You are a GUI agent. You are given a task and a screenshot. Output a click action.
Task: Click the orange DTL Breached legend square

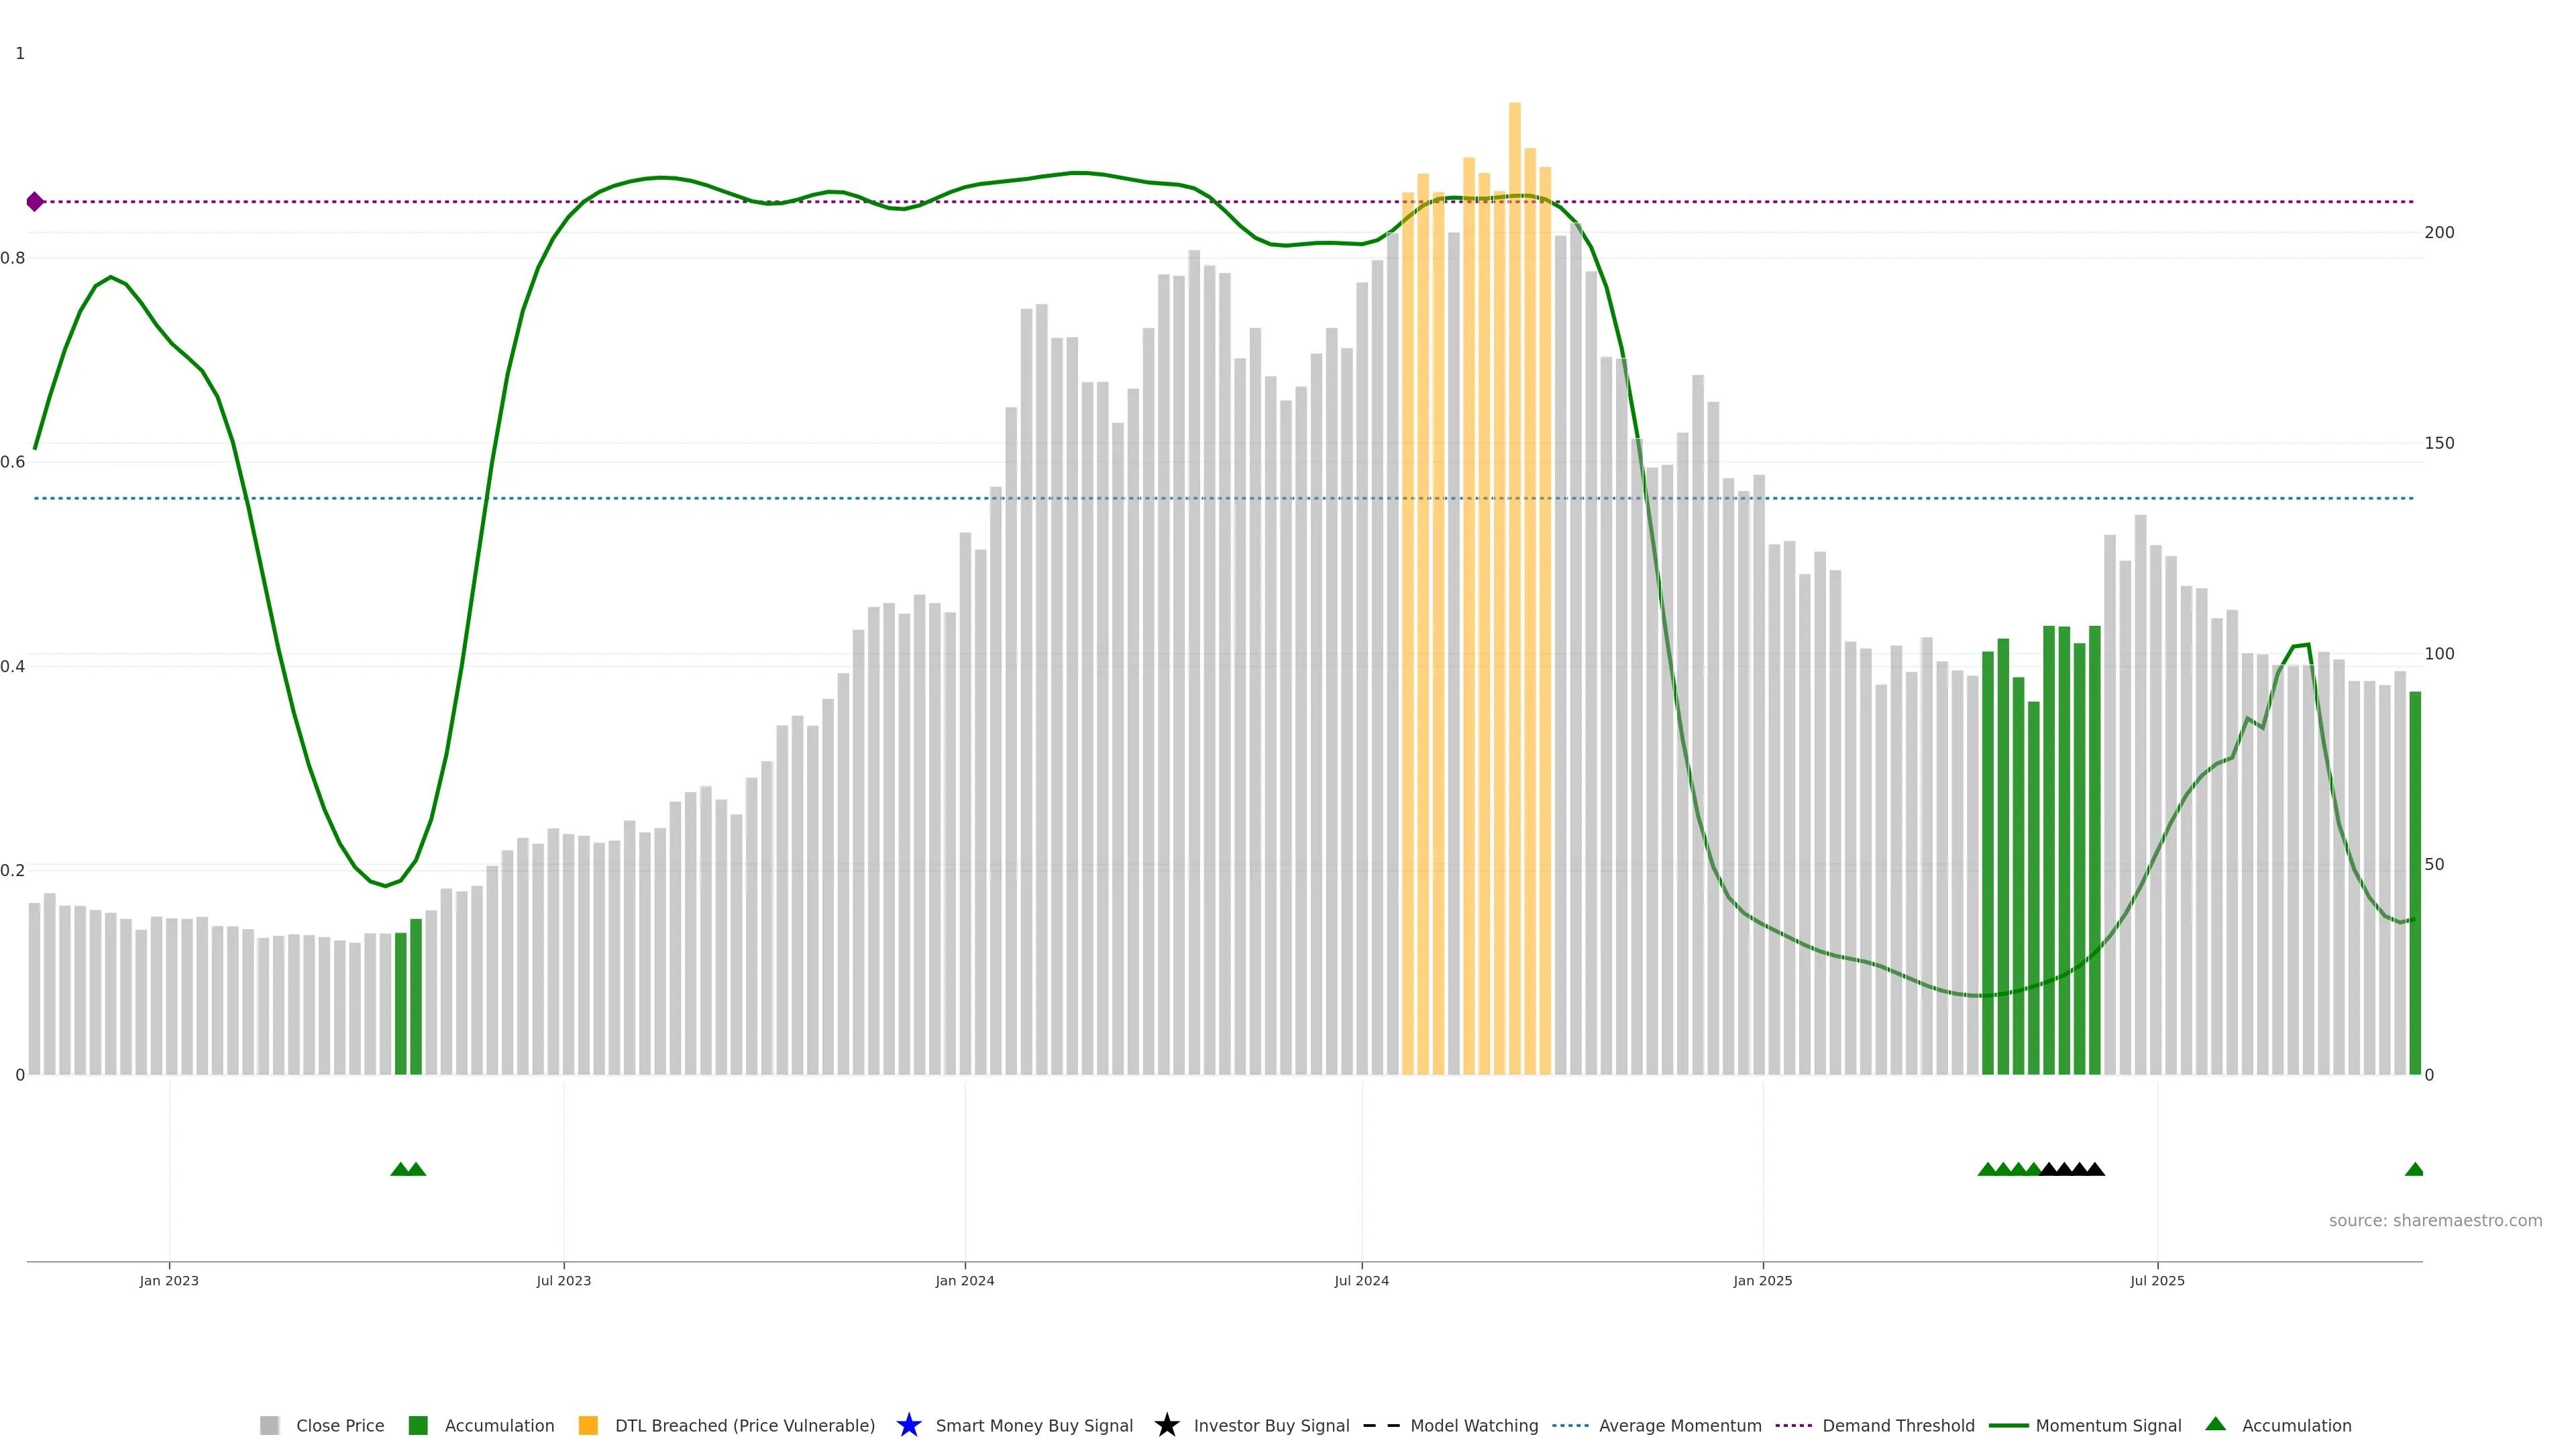(x=588, y=1425)
